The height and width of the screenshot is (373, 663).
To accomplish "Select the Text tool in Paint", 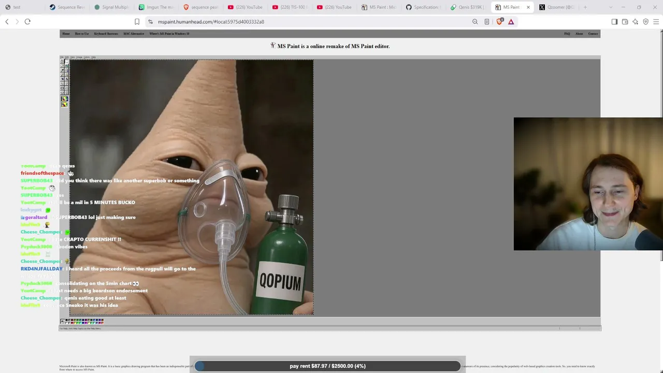I will (x=66, y=79).
